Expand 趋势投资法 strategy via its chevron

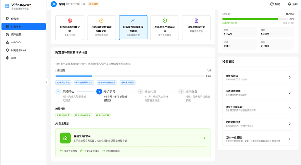click(290, 77)
